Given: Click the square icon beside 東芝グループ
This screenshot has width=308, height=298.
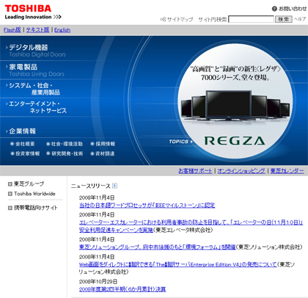Looking at the screenshot, I should [10, 184].
